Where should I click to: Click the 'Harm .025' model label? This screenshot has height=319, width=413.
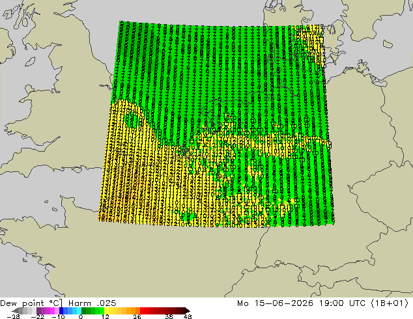tap(93, 303)
